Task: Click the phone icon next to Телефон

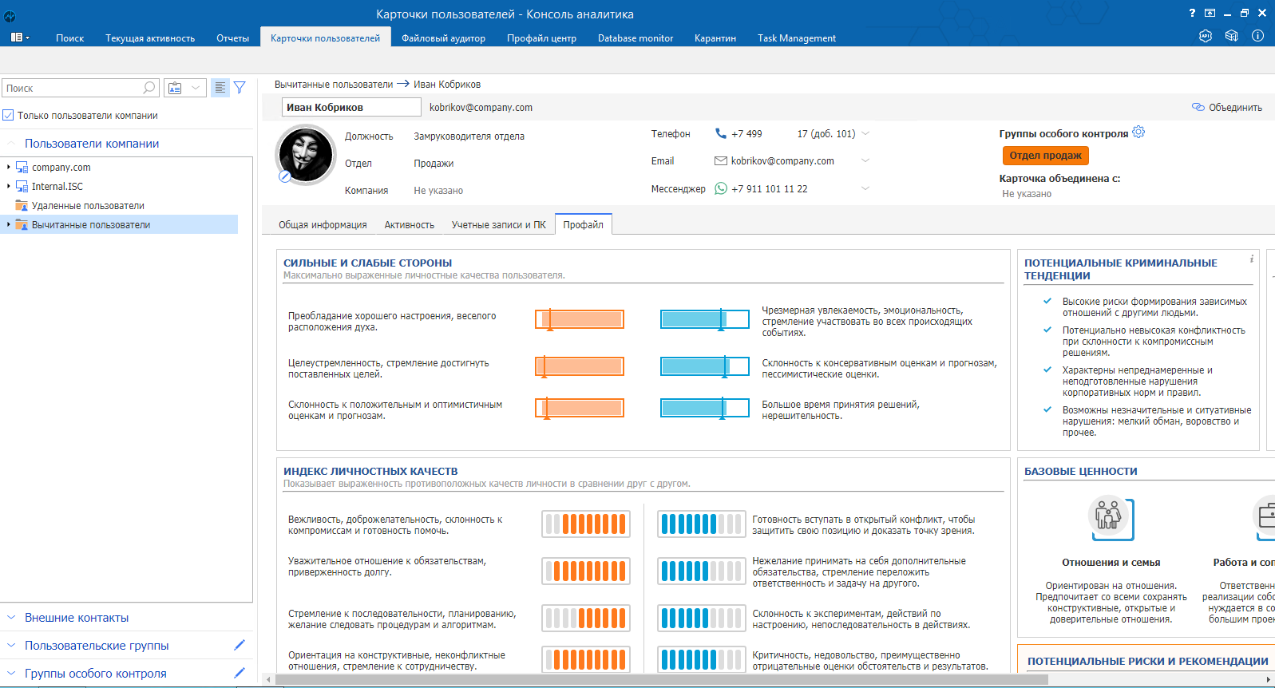Action: (720, 134)
